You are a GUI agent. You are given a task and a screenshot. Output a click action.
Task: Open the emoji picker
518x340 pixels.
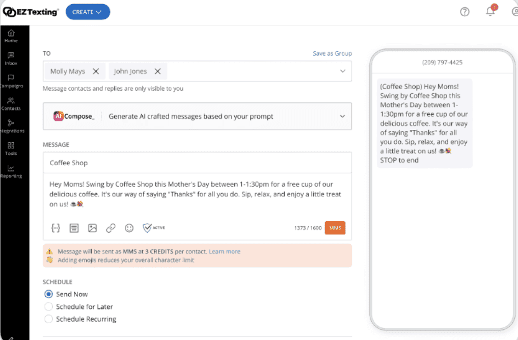click(x=129, y=228)
